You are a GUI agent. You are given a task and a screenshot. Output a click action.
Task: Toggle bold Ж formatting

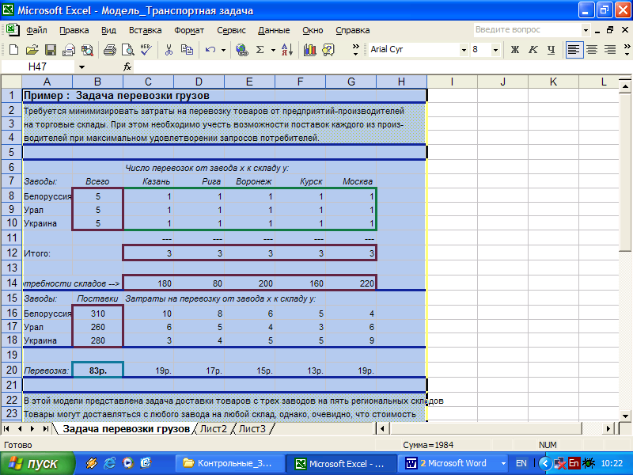click(515, 49)
